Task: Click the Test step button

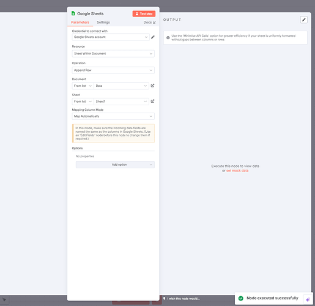Action: coord(144,13)
